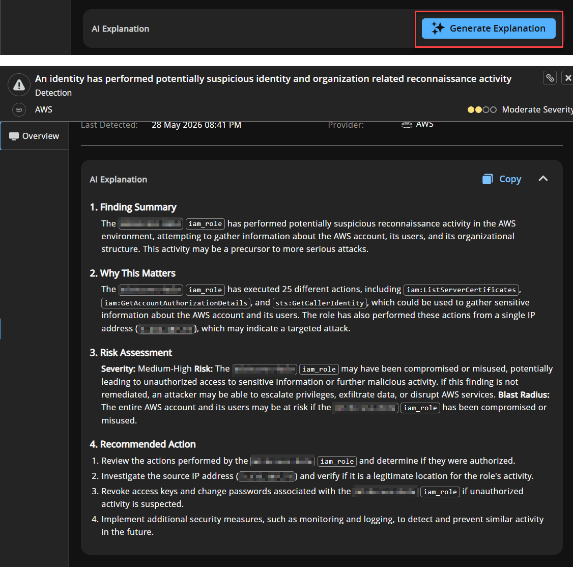Click the iam:GetAccountAuthorizationDetails code tag
The image size is (573, 567).
click(176, 303)
